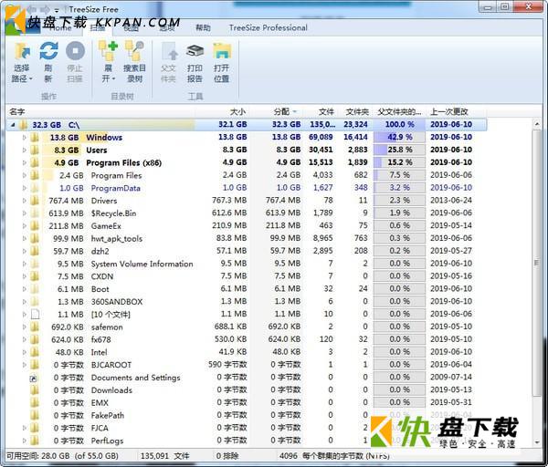Click the Documents and Settings shortcut icon

point(34,378)
